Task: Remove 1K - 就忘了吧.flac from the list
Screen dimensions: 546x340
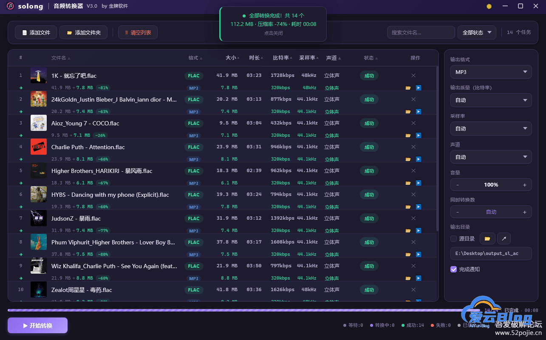Action: pos(413,76)
